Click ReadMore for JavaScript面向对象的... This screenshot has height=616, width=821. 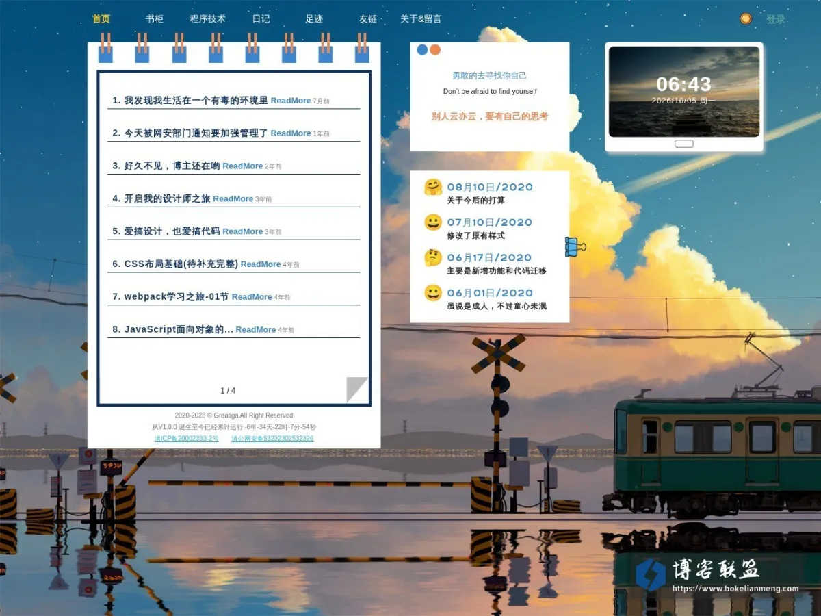point(256,330)
